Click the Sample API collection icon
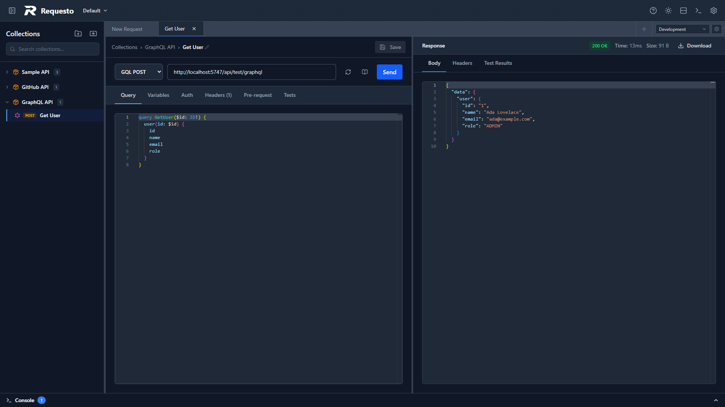The height and width of the screenshot is (407, 725). (x=16, y=72)
